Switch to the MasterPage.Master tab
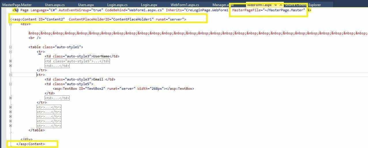Viewport: 368px width, 148px height. click(17, 5)
